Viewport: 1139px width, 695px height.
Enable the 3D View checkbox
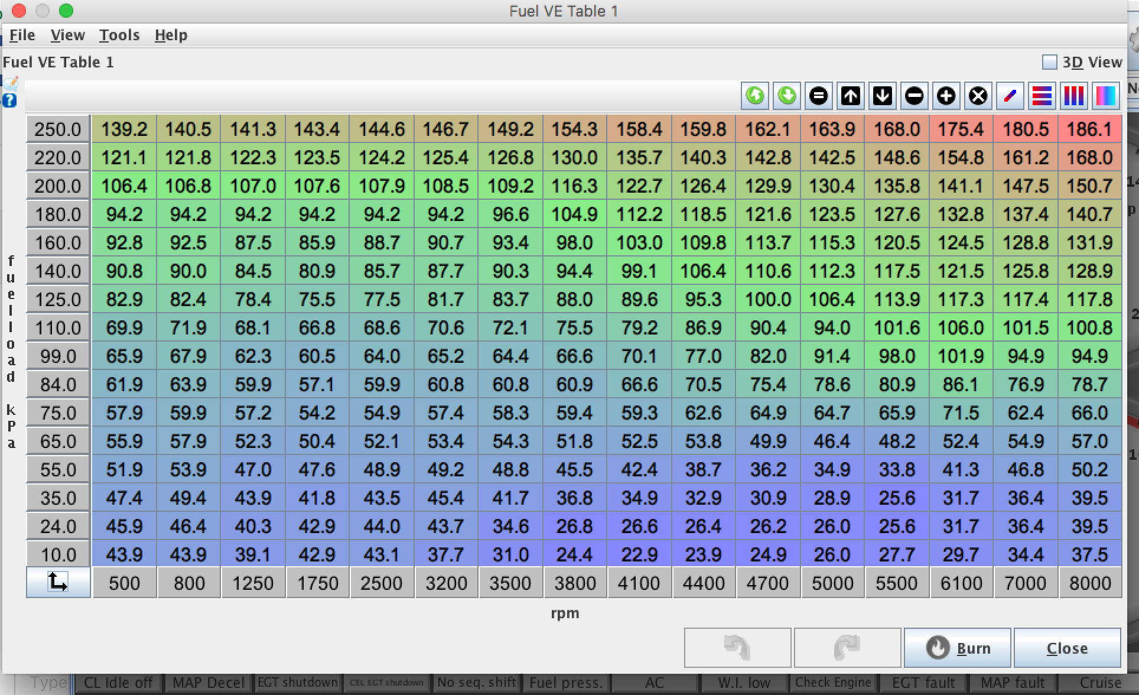1049,62
